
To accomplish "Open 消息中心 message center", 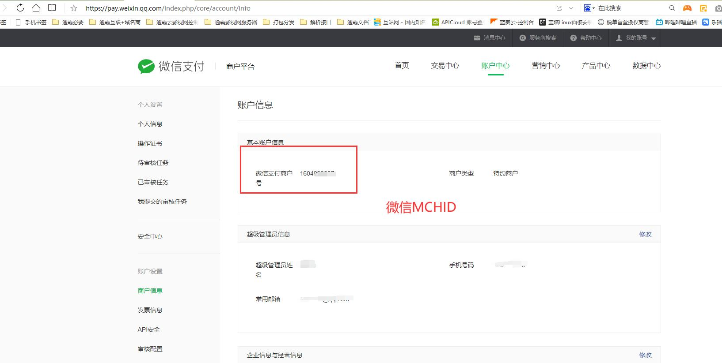I will [490, 38].
